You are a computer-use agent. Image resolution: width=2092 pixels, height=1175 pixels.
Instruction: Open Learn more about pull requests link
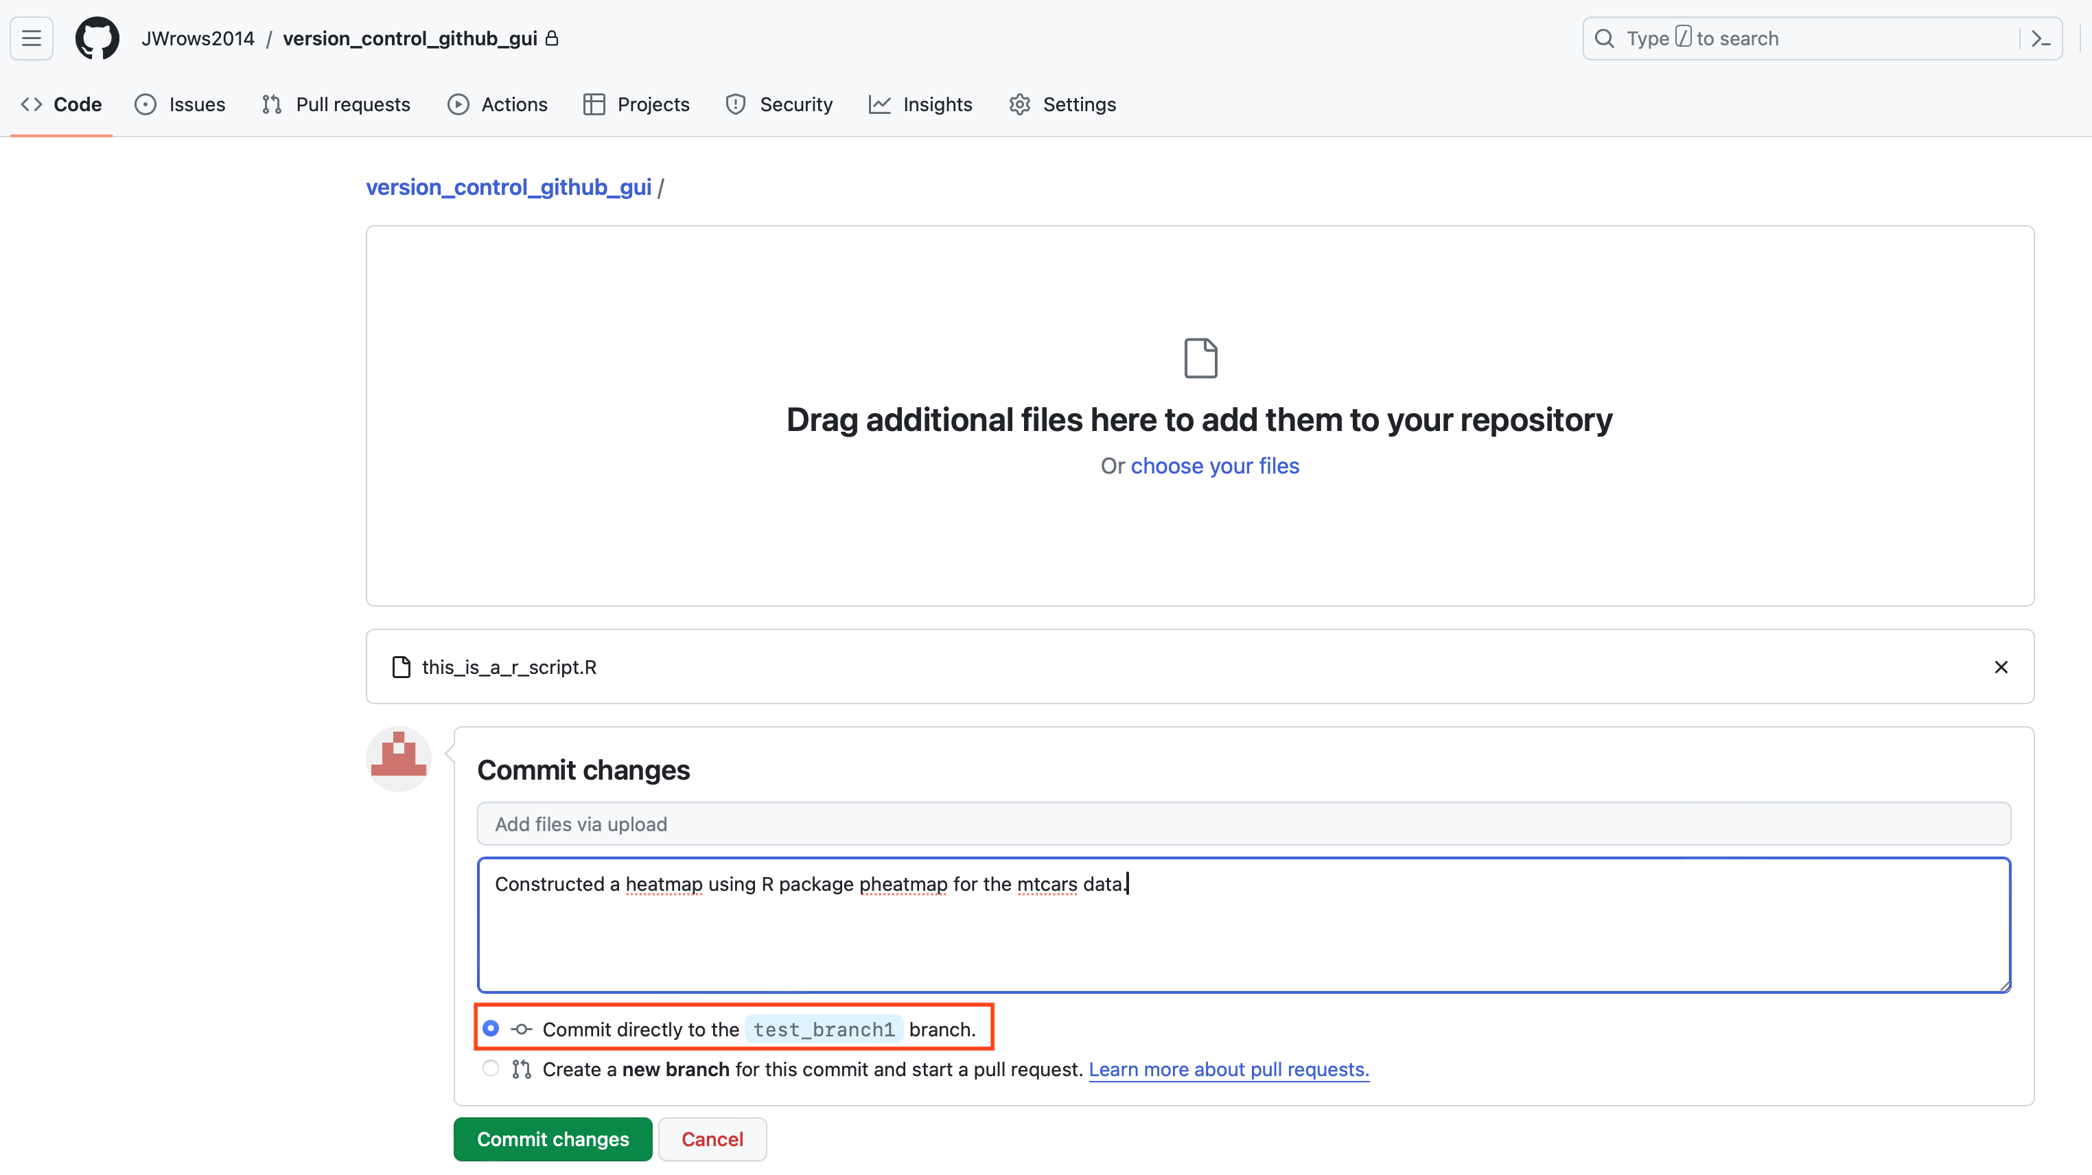click(x=1228, y=1069)
